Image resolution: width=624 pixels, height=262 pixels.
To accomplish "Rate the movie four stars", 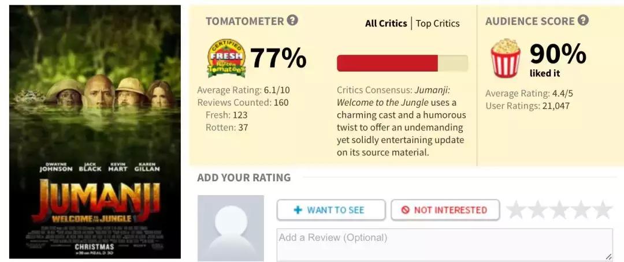I will pyautogui.click(x=581, y=210).
